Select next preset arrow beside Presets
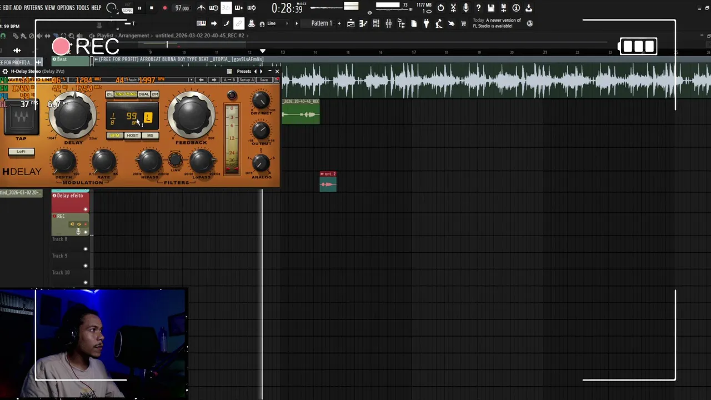The height and width of the screenshot is (400, 711). coord(261,72)
